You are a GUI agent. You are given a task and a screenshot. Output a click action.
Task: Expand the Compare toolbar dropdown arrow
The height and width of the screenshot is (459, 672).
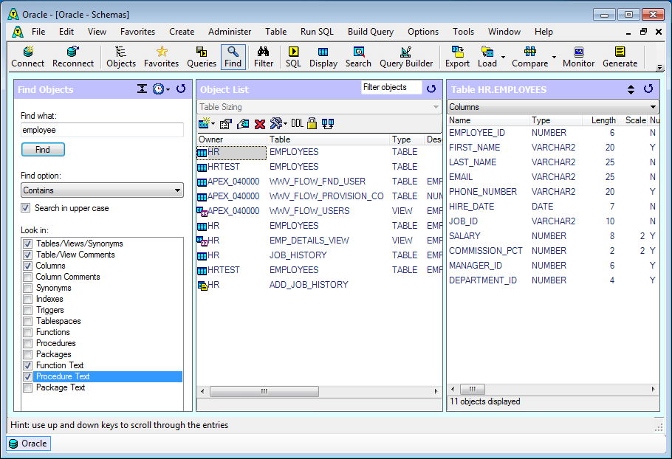[554, 57]
